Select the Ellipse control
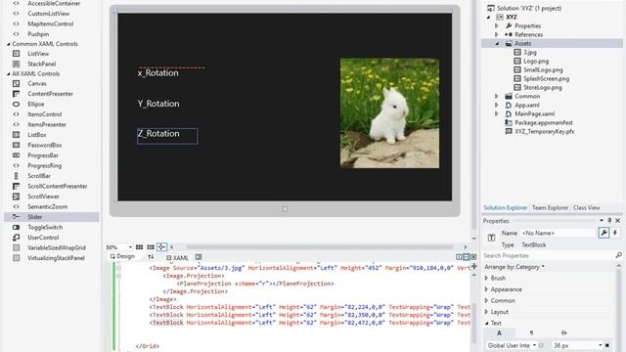 click(36, 104)
